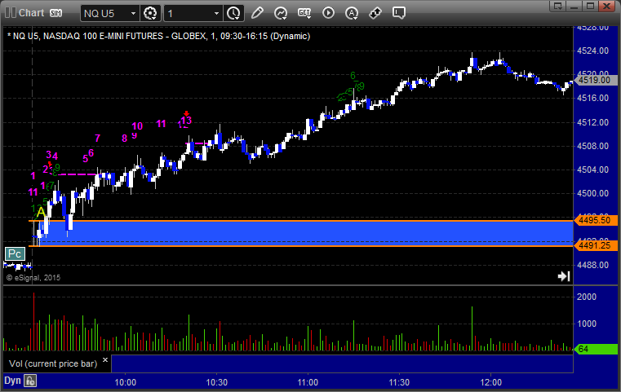Click the circled A alerts icon

[352, 13]
